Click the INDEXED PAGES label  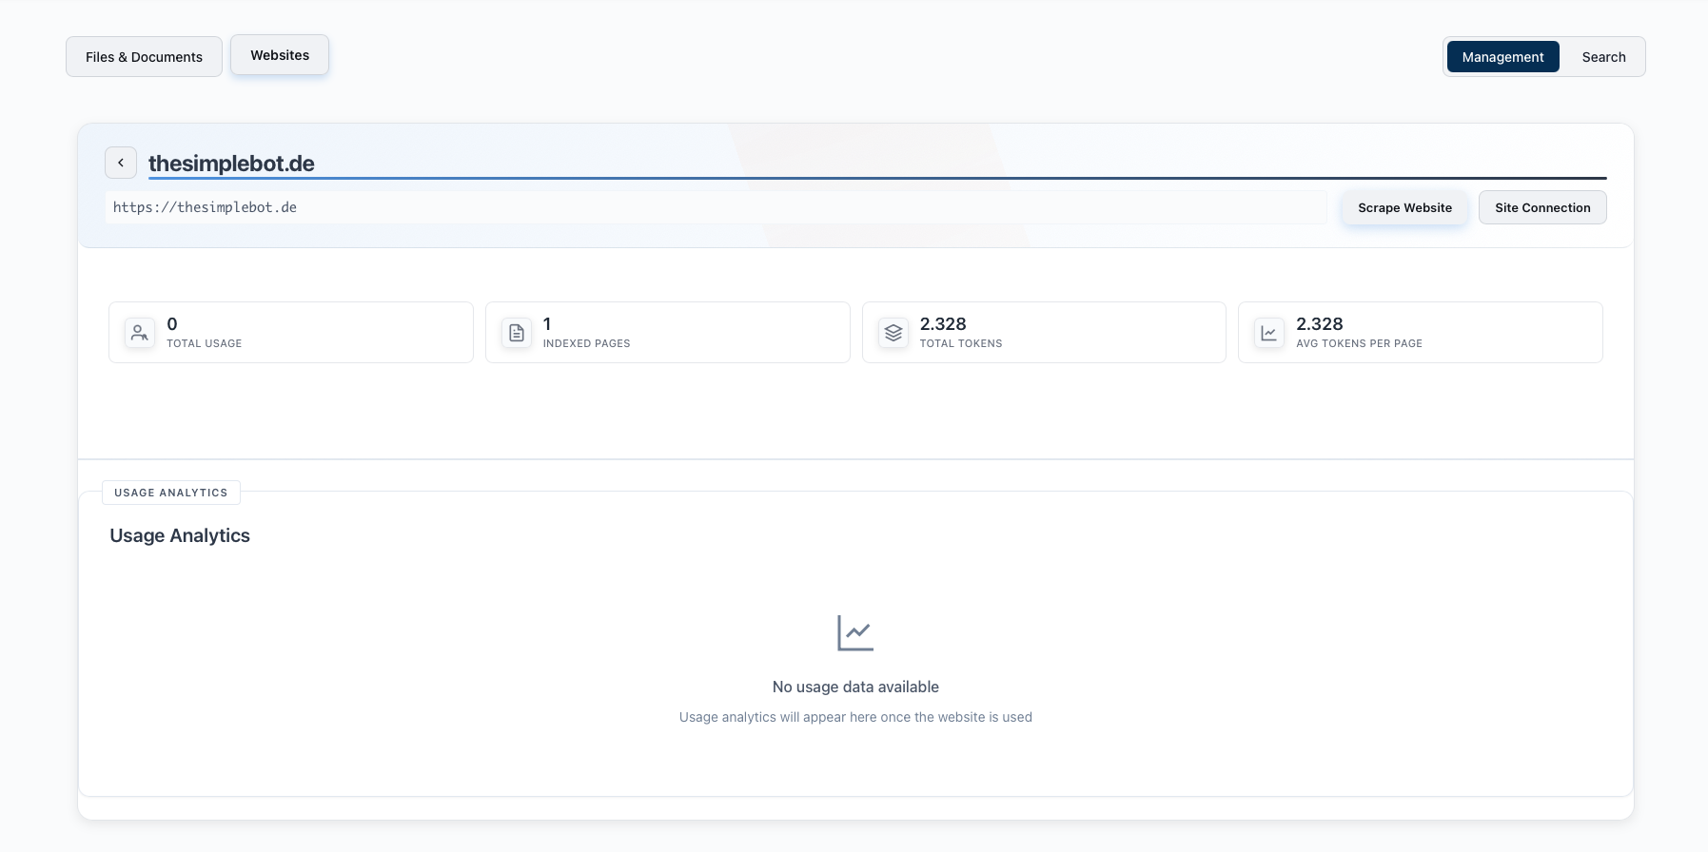pyautogui.click(x=587, y=343)
